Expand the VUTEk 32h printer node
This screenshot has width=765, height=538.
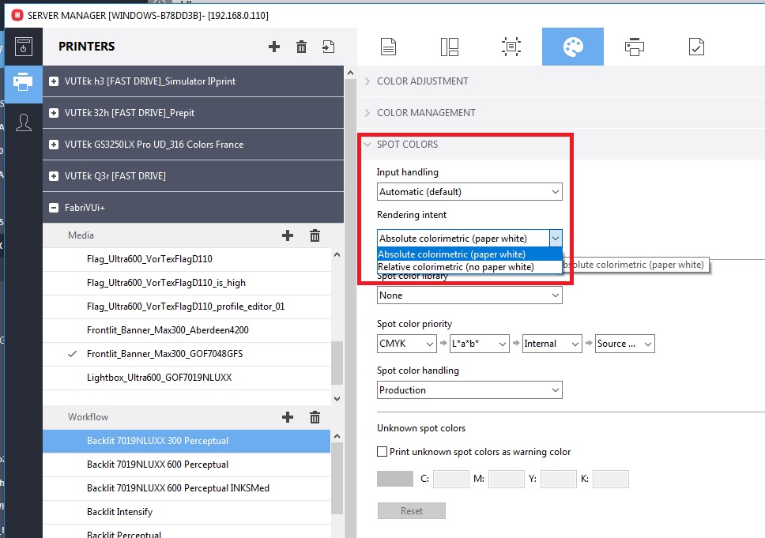(54, 113)
